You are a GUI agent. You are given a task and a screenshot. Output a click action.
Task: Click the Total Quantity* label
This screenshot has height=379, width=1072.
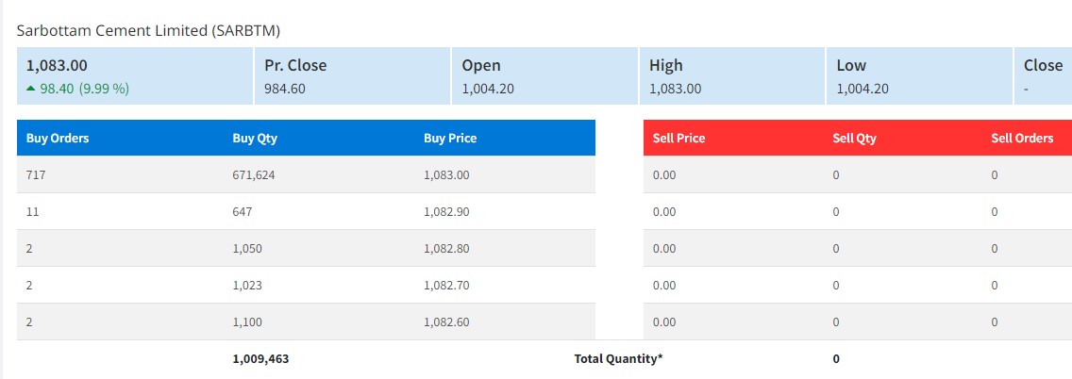(618, 359)
